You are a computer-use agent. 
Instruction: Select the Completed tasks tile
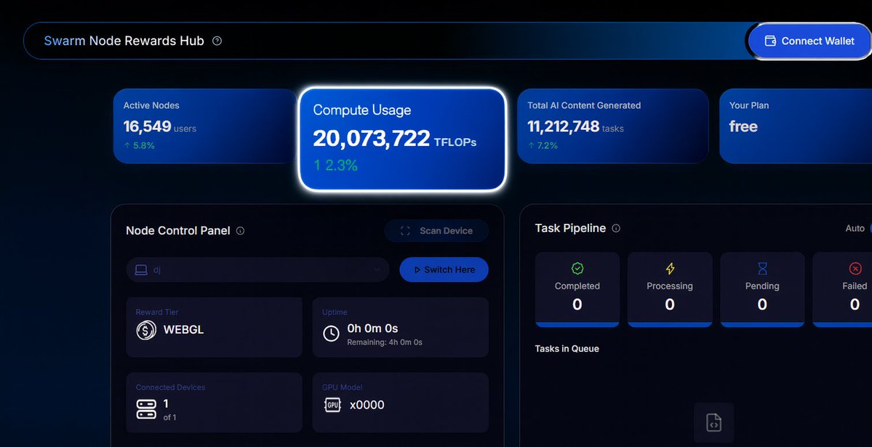[577, 290]
